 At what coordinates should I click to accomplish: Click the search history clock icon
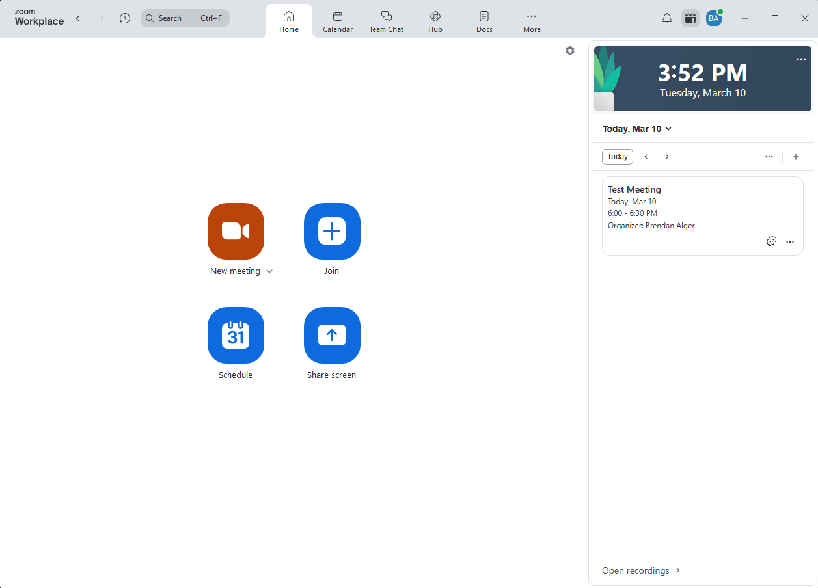click(x=124, y=18)
